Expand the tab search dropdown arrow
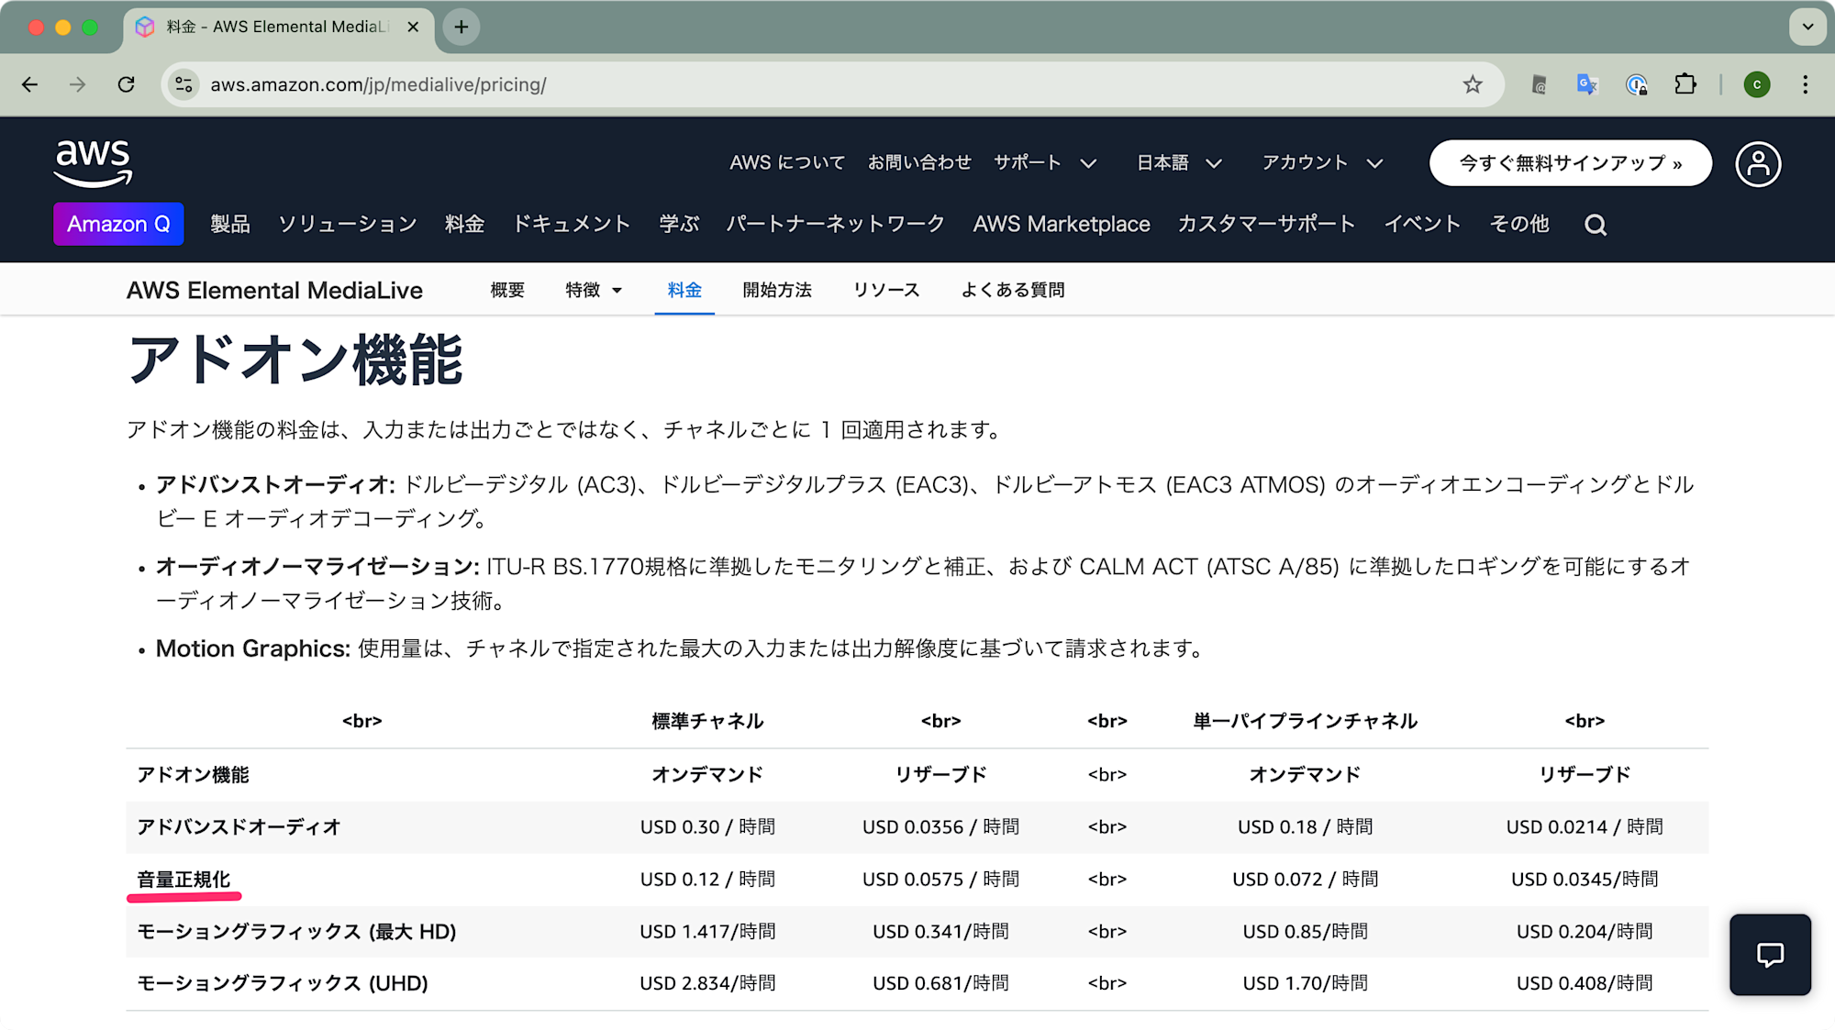 [x=1807, y=27]
